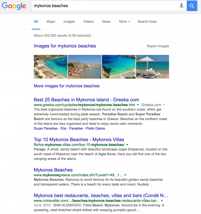Open Mykonos best restaurants Condé Nast result
The image size is (201, 214).
pyautogui.click(x=101, y=195)
